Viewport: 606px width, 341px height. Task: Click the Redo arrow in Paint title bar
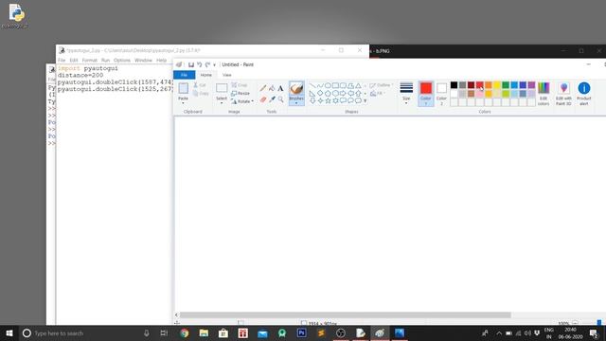(x=207, y=64)
